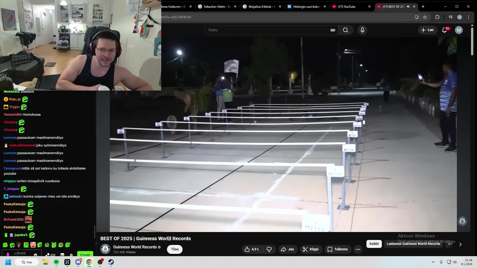Click the Windows taskbar Hae search box

click(x=27, y=262)
